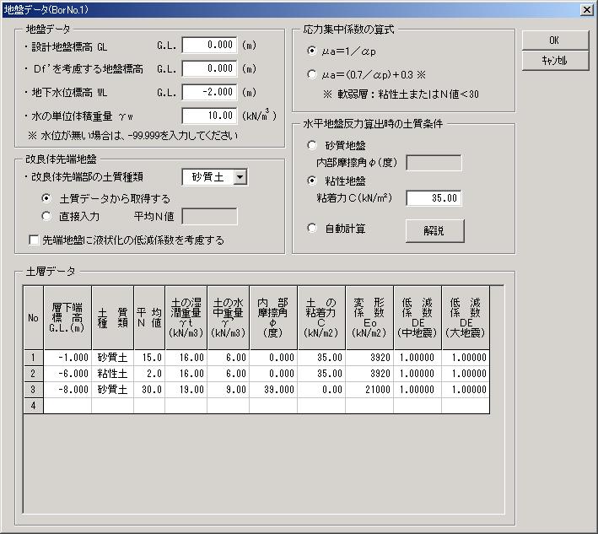The width and height of the screenshot is (598, 534).
Task: Choose 砂質地盤 soil condition radio
Action: pyautogui.click(x=312, y=145)
